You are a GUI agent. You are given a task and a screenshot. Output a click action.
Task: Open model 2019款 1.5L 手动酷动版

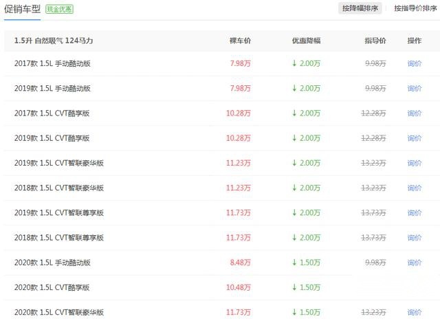52,89
